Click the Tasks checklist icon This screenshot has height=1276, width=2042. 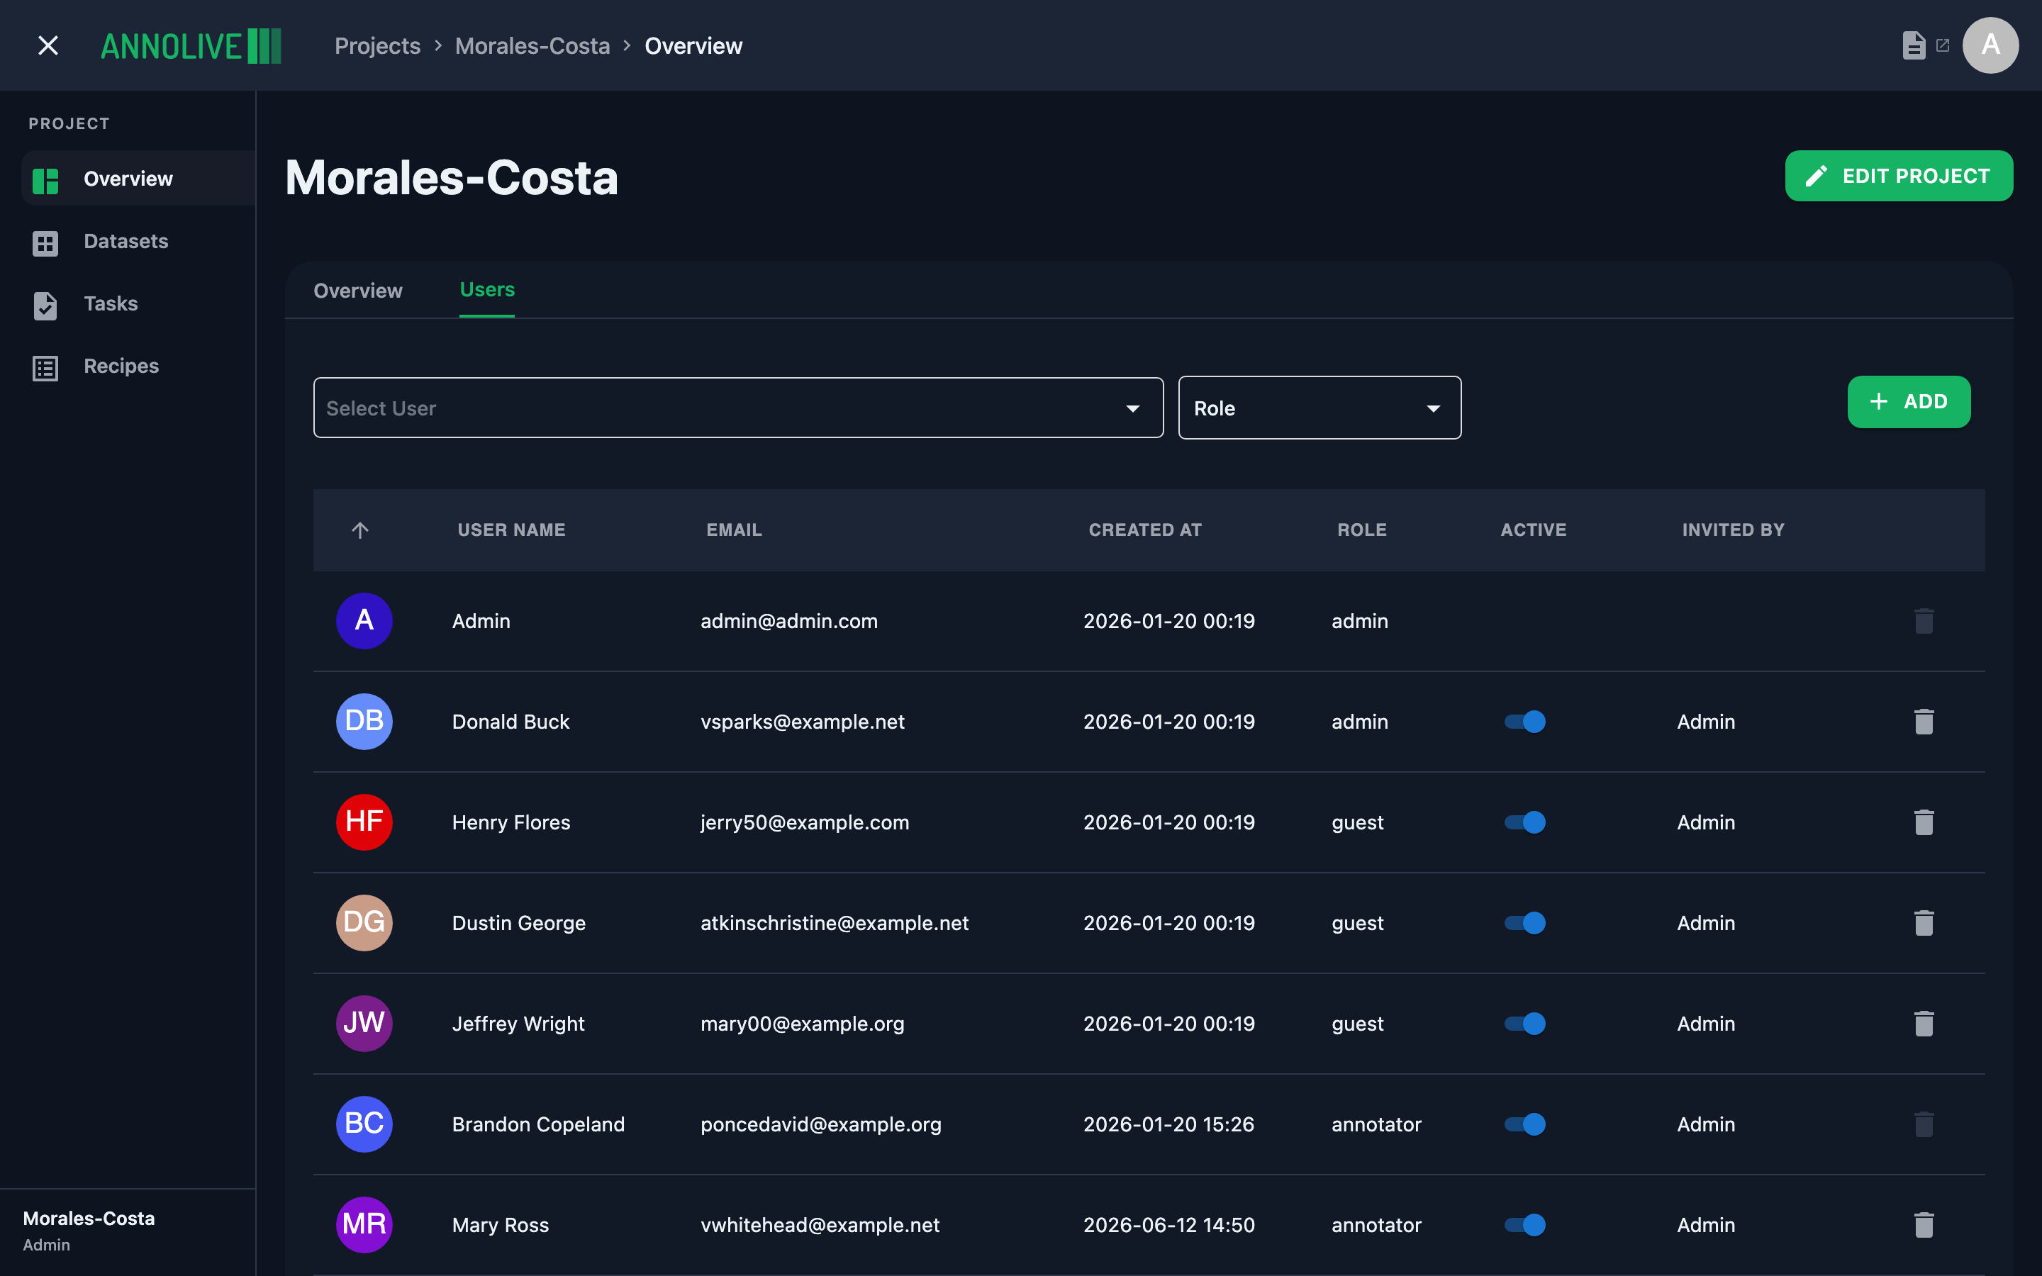coord(45,306)
